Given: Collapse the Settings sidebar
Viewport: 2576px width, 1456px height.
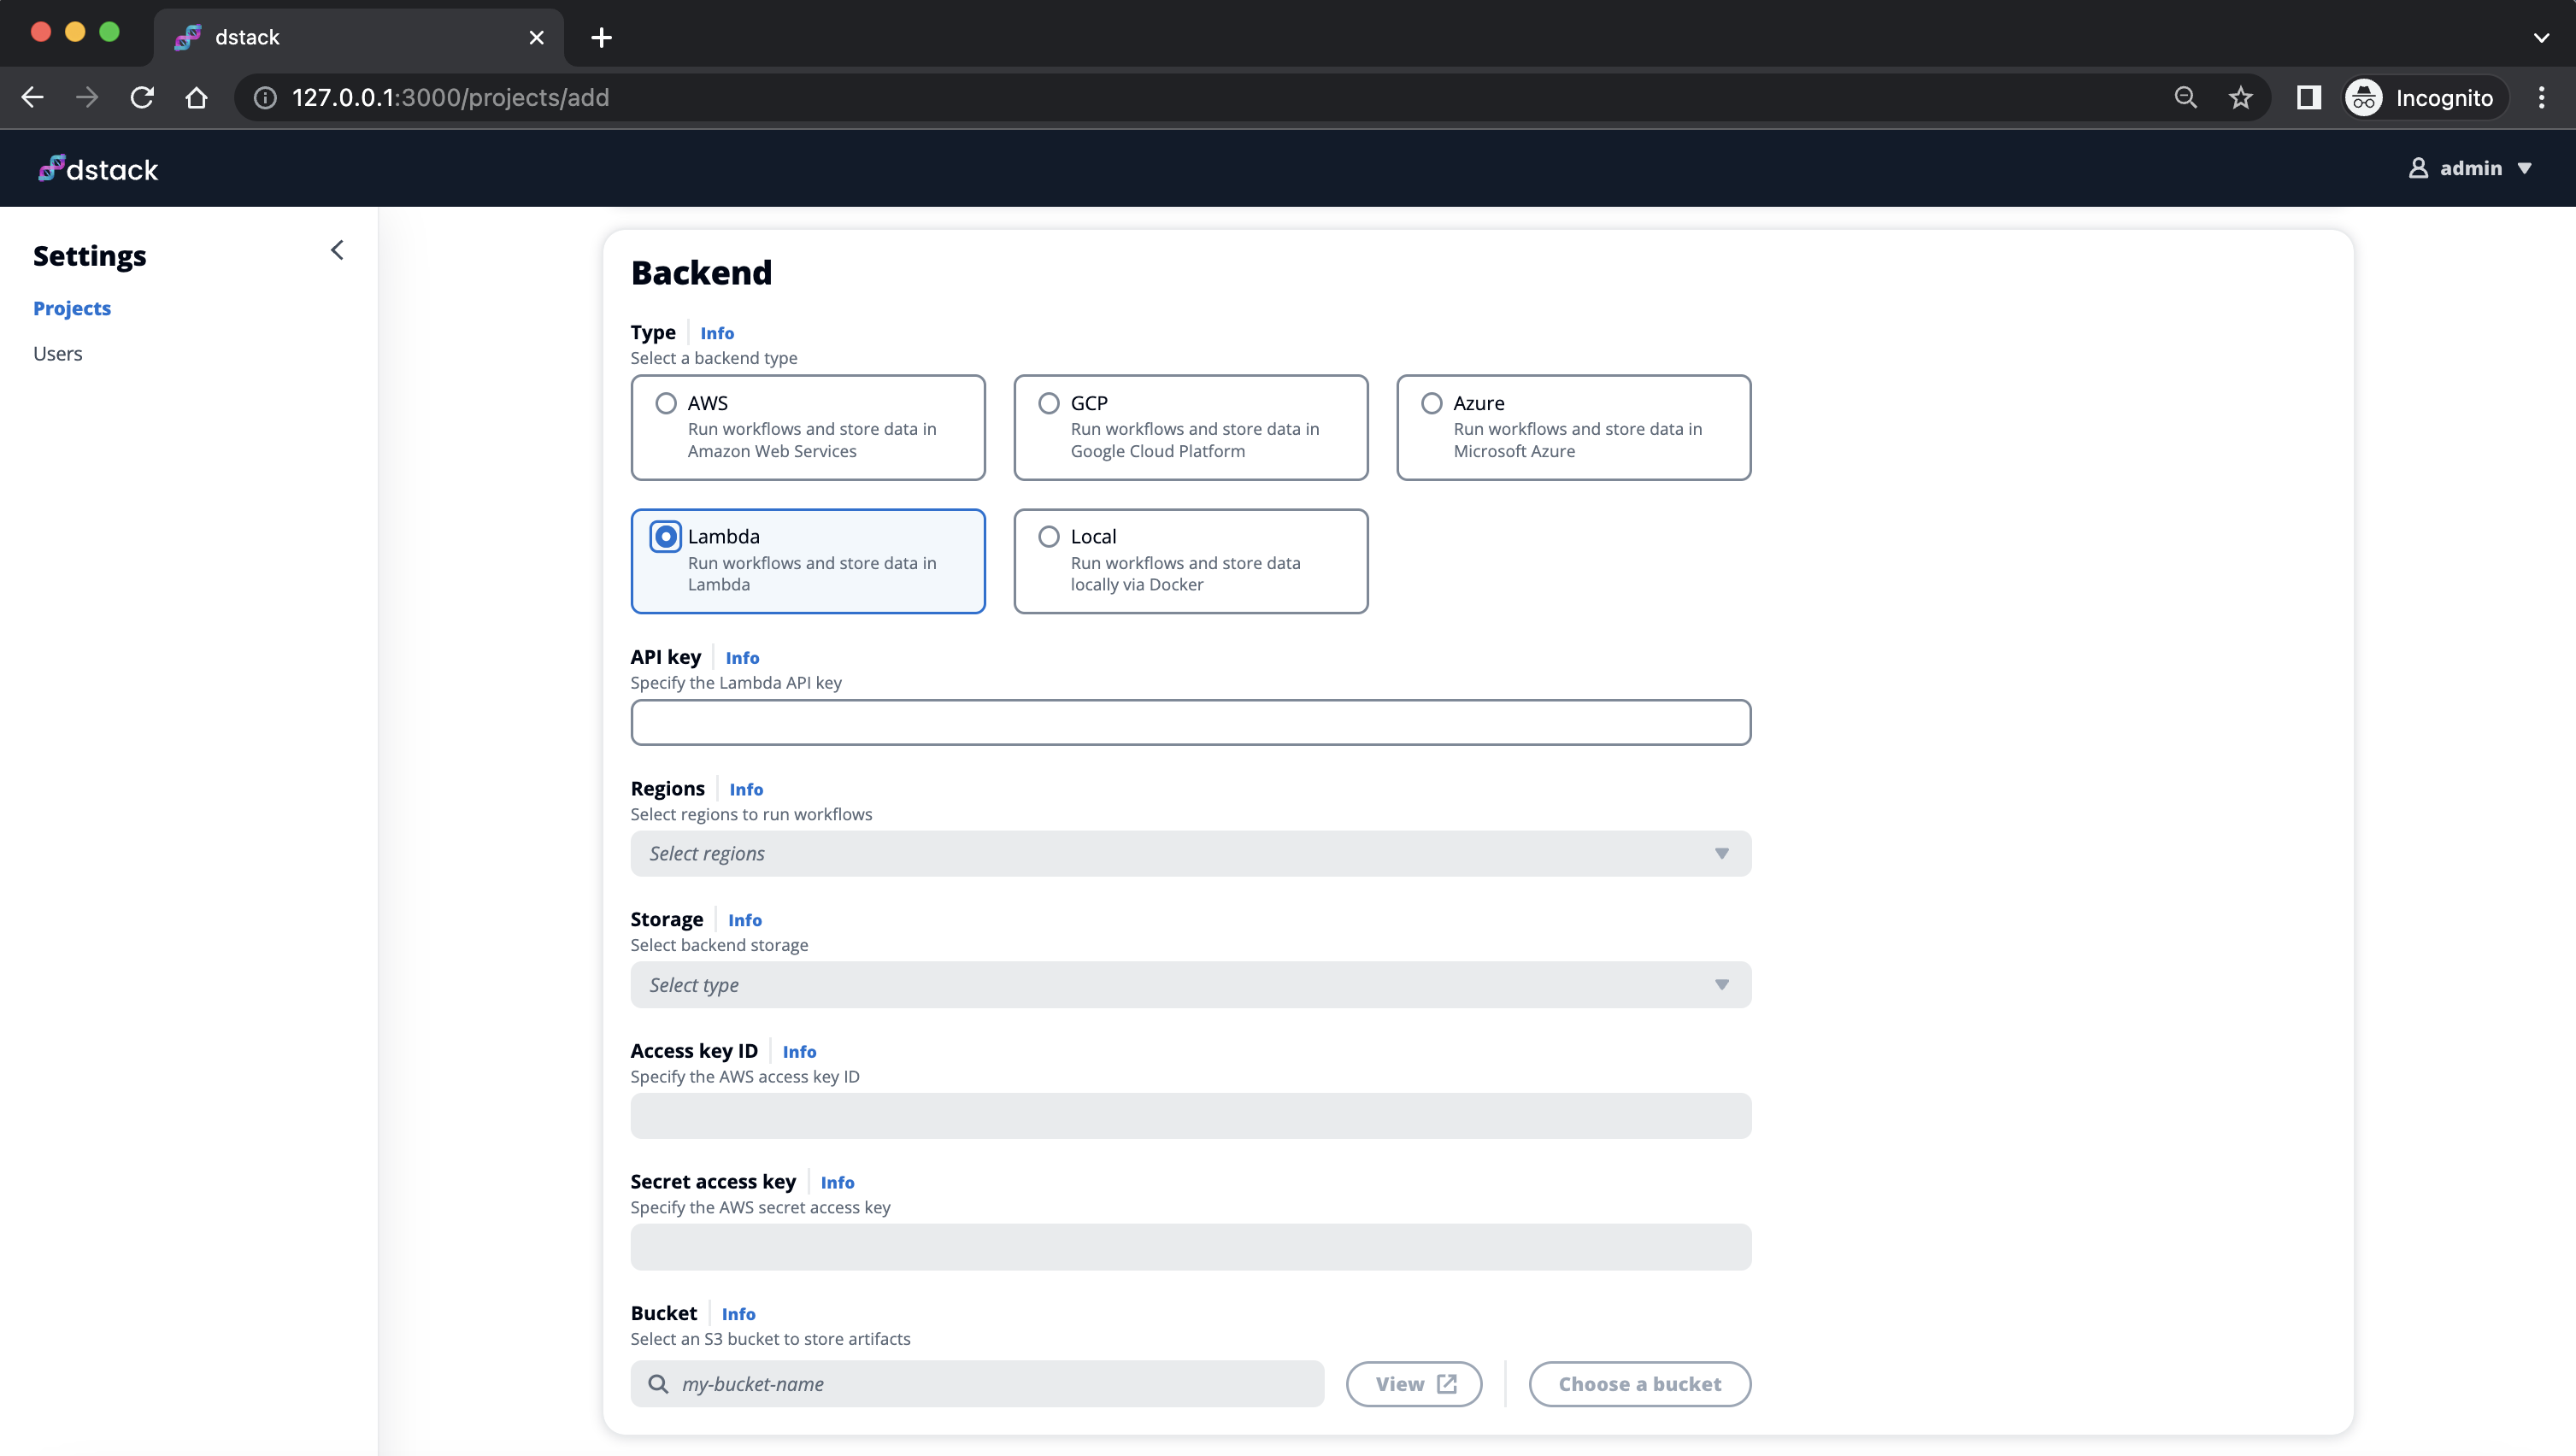Looking at the screenshot, I should [337, 250].
